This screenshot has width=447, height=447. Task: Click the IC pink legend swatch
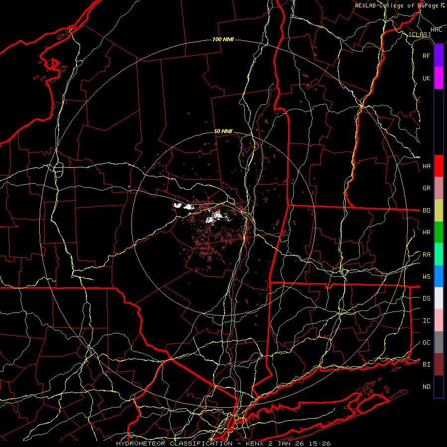pos(439,320)
